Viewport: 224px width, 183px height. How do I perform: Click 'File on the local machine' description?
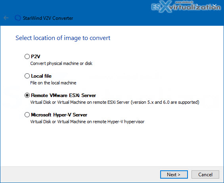pyautogui.click(x=53, y=83)
